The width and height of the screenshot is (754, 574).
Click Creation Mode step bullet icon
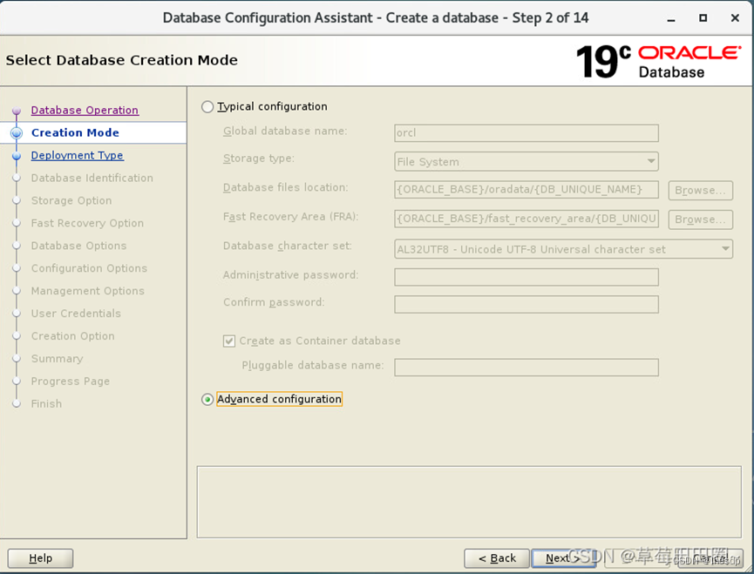(17, 133)
